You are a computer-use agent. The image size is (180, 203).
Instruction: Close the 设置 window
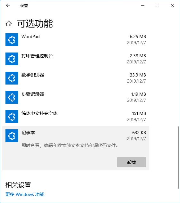point(172,5)
